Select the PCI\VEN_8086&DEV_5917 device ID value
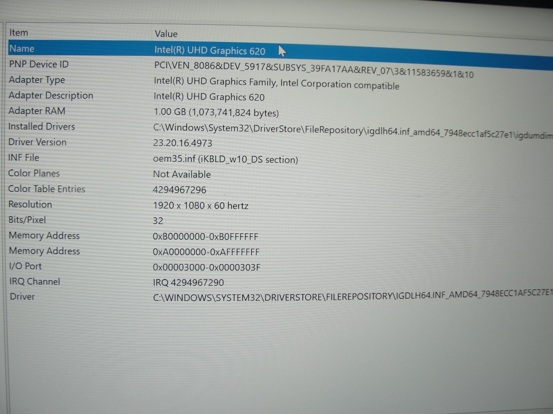This screenshot has height=414, width=553. 314,69
